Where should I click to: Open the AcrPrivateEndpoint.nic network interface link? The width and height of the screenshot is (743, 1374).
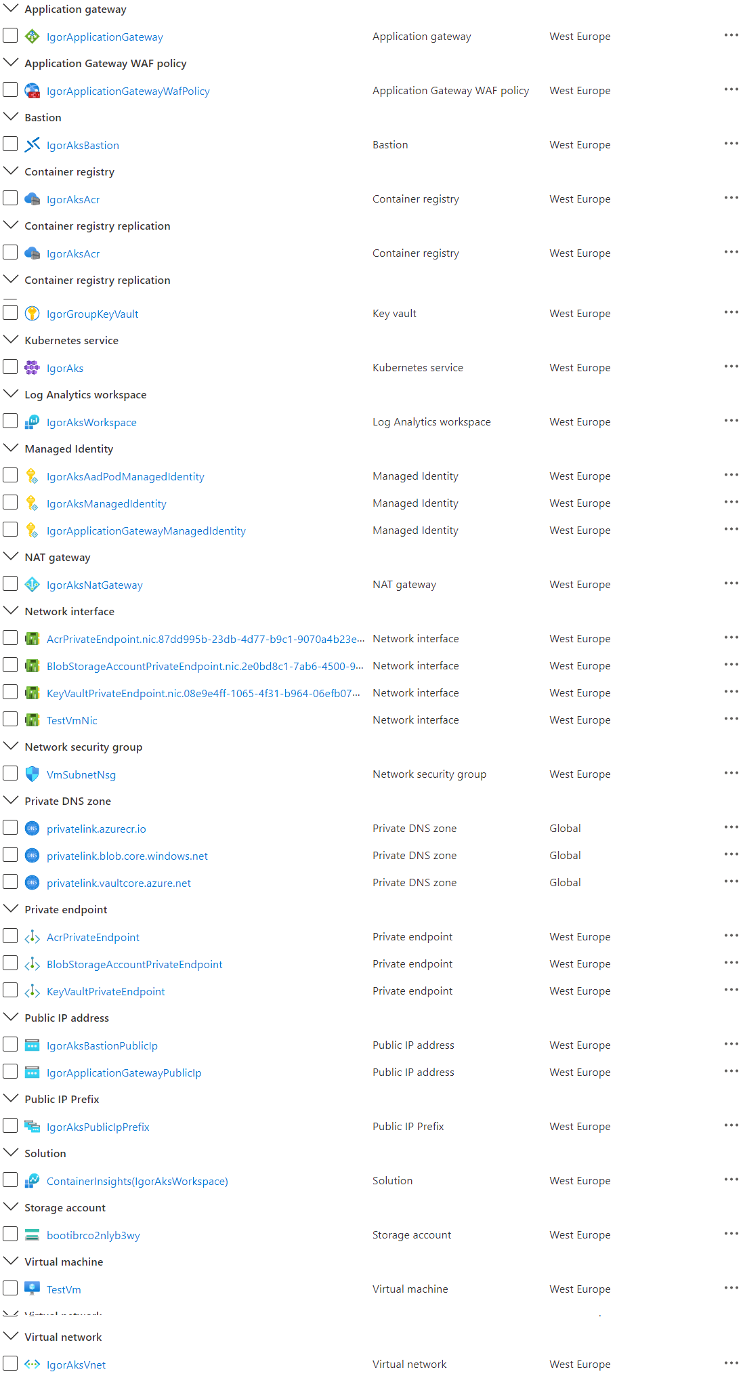[206, 639]
